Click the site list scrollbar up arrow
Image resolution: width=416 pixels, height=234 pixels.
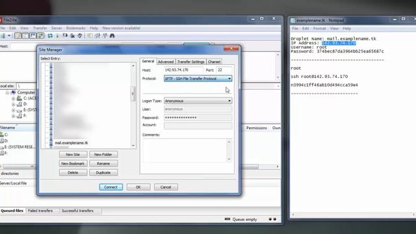(x=133, y=66)
